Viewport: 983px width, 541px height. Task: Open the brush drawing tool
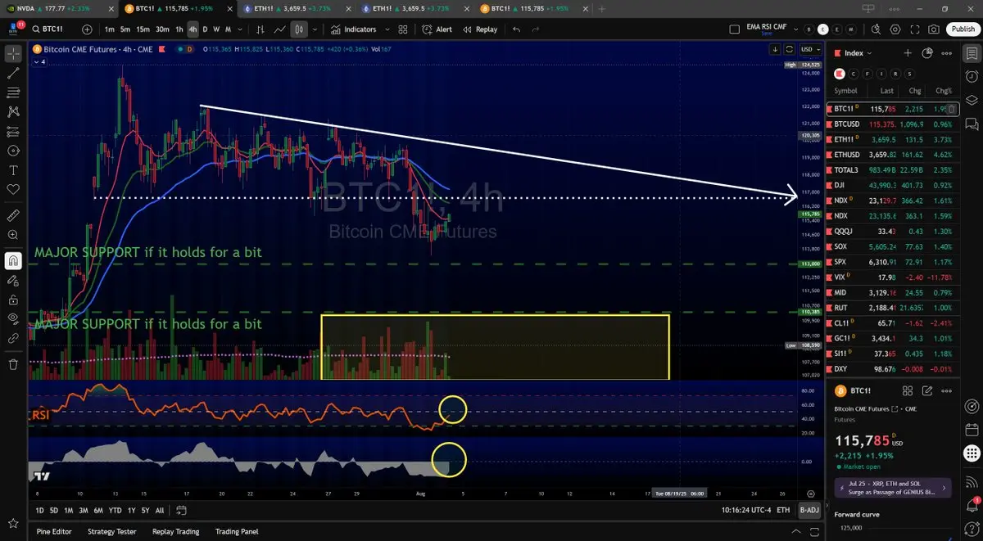coord(13,151)
